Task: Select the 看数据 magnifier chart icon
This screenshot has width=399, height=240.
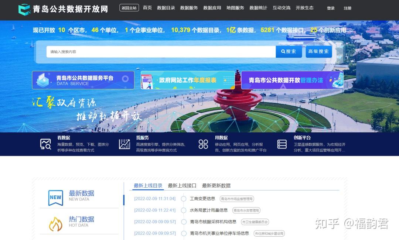Action: point(46,144)
